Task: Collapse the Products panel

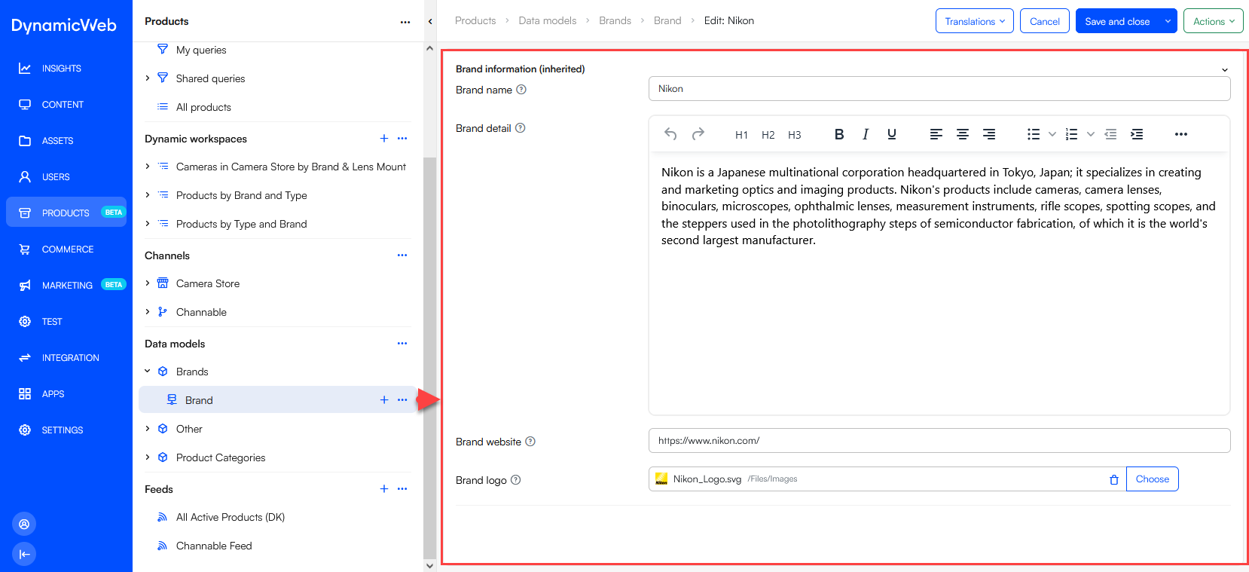Action: coord(430,21)
